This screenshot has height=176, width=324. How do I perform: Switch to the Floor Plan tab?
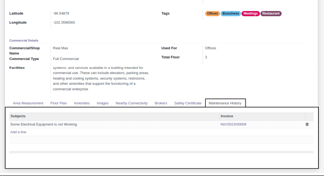(x=58, y=103)
